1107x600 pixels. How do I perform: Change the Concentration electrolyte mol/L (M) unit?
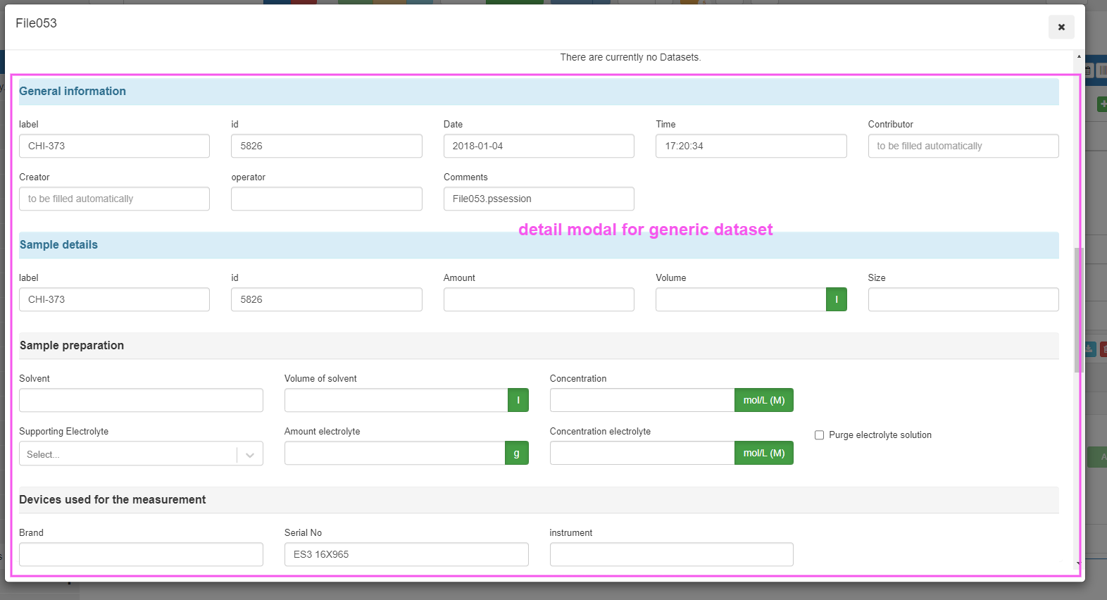tap(763, 453)
